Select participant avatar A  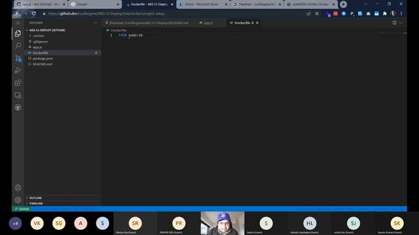click(x=81, y=223)
